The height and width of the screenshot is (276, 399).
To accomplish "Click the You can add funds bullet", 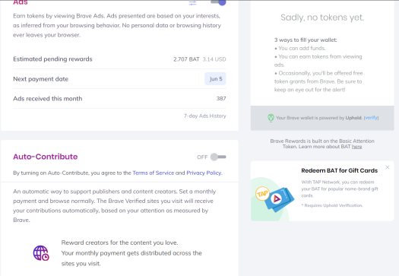I will [x=300, y=49].
